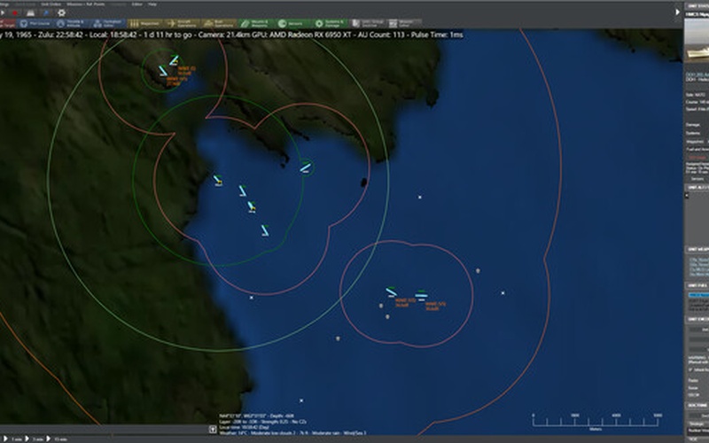The height and width of the screenshot is (443, 709).
Task: Click the blue pin icon in toolbar
Action: 46,12
